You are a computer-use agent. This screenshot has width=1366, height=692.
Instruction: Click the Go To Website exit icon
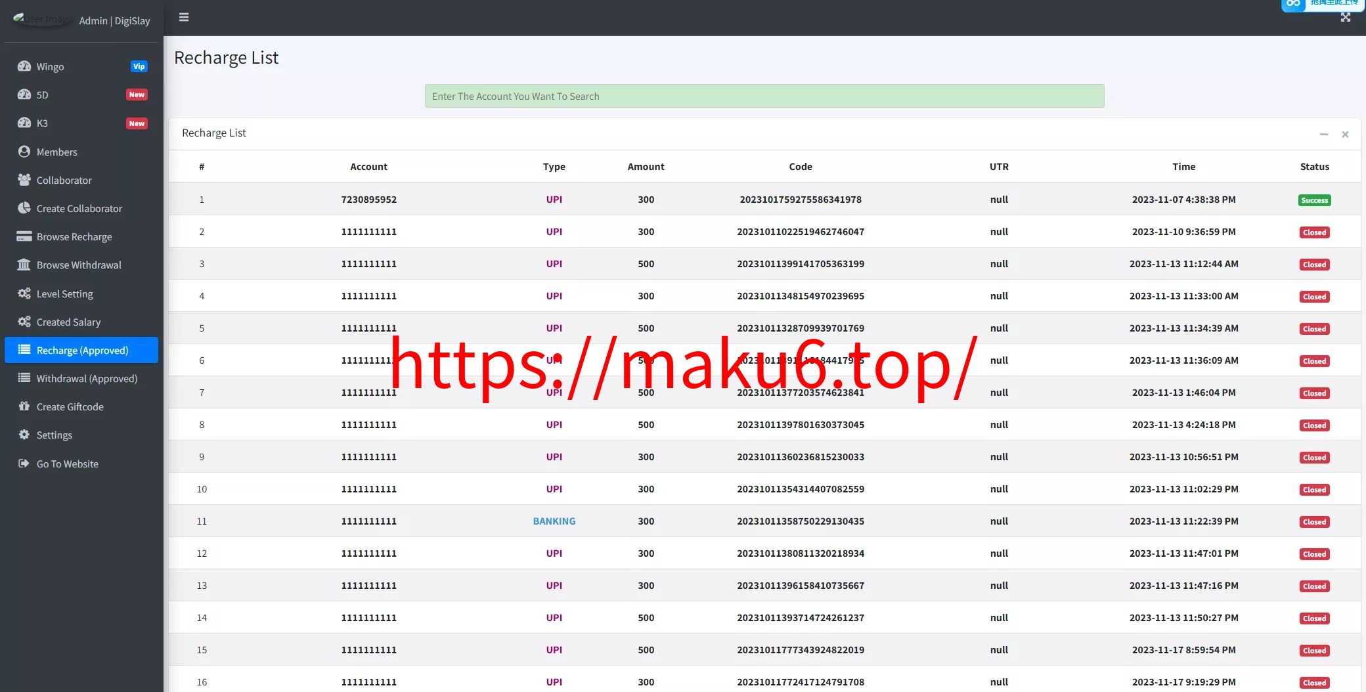coord(24,464)
